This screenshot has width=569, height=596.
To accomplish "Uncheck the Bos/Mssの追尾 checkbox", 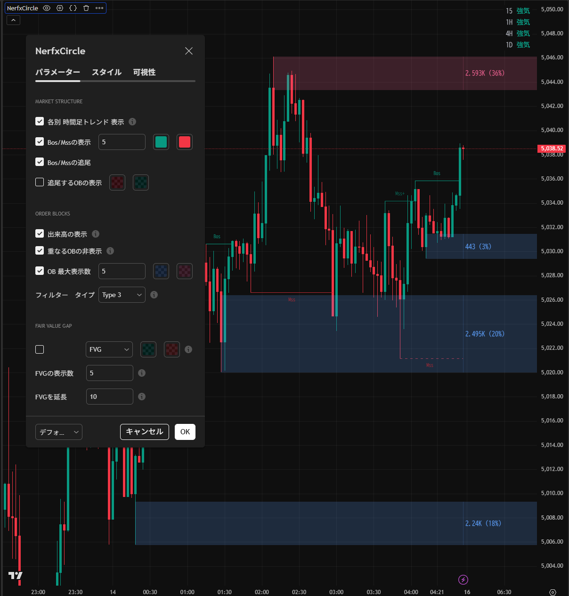I will tap(40, 162).
